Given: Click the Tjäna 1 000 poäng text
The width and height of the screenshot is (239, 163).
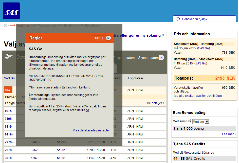Looking at the screenshot, I should pyautogui.click(x=188, y=128).
